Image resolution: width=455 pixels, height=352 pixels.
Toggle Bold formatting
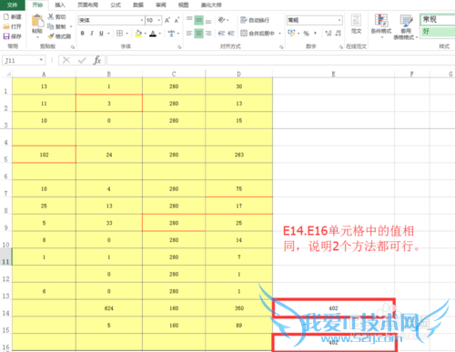[x=82, y=33]
